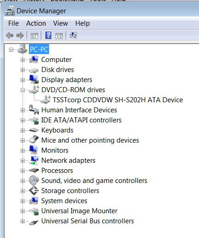Screen dimensions: 199x238
Task: Expand the Display adapters node
Action: [22, 80]
